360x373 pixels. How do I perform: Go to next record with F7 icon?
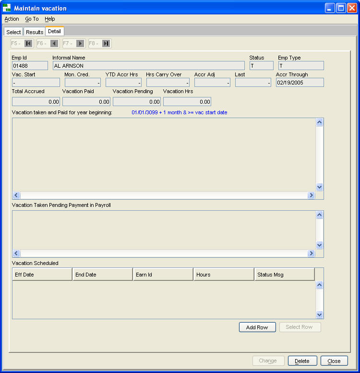click(80, 44)
